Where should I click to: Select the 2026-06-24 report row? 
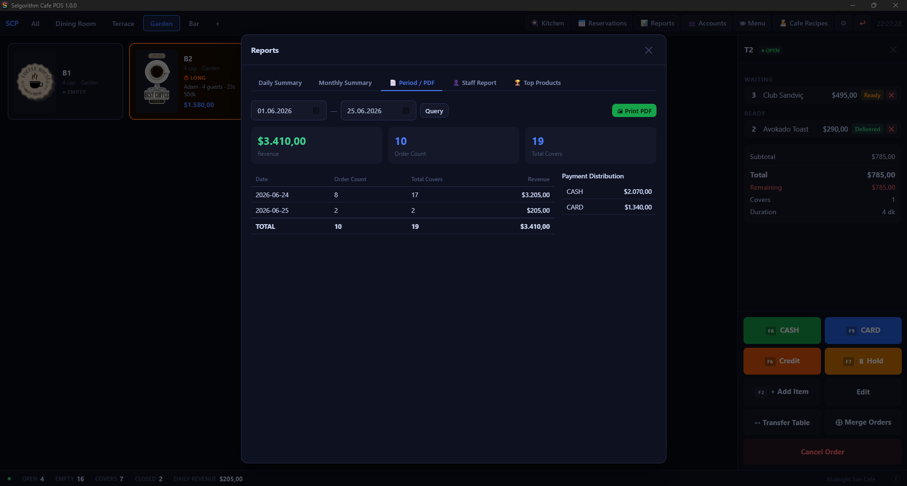coord(403,195)
